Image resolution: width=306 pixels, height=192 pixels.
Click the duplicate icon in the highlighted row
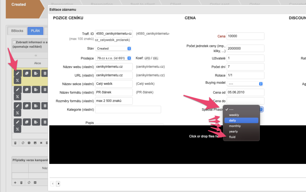[26, 73]
